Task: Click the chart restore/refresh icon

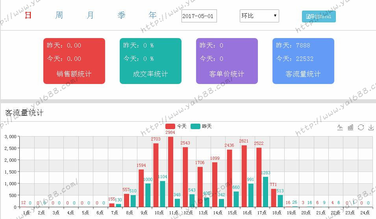Action: click(x=361, y=127)
